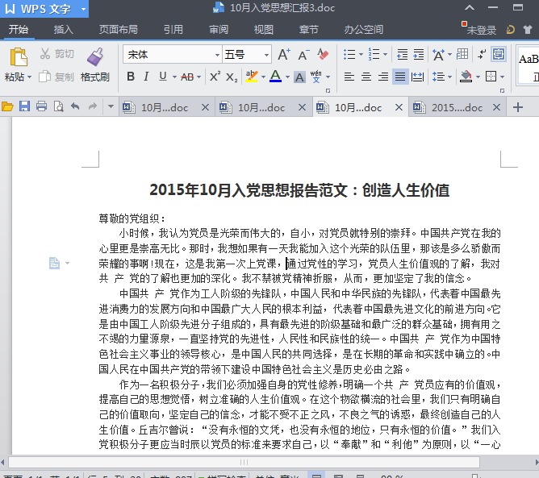Click the Paste clipboard icon
This screenshot has height=478, width=539.
coord(19,56)
